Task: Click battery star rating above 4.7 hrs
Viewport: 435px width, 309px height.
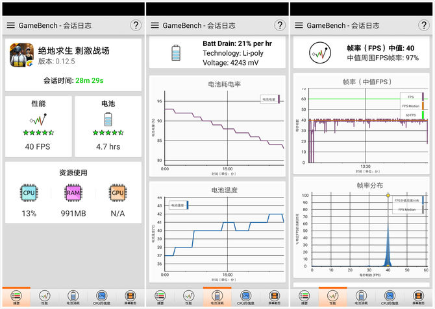Action: (x=108, y=133)
